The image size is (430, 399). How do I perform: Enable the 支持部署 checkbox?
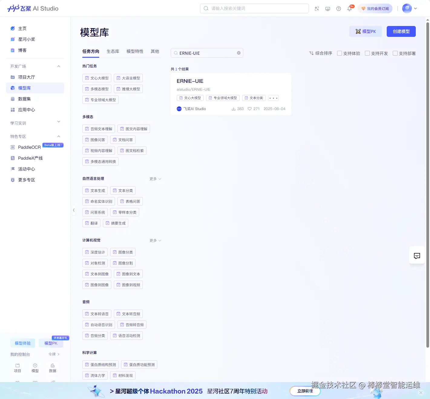click(x=395, y=53)
